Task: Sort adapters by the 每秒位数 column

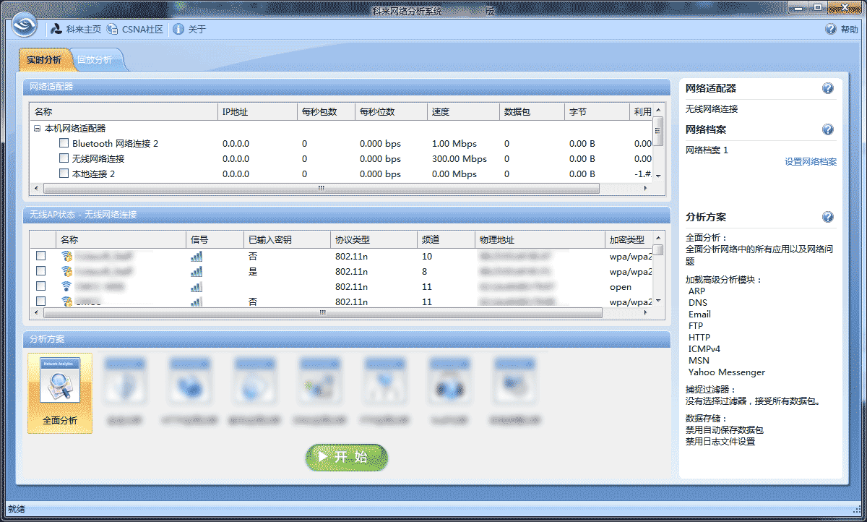Action: pos(391,112)
